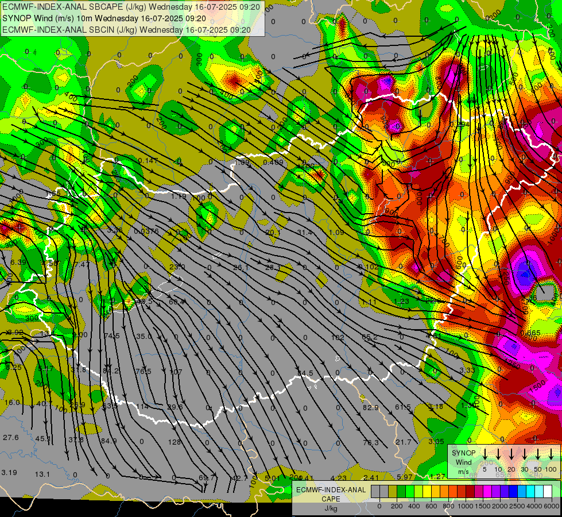562x517 pixels.
Task: Click the map value 21.7
Action: pyautogui.click(x=403, y=442)
